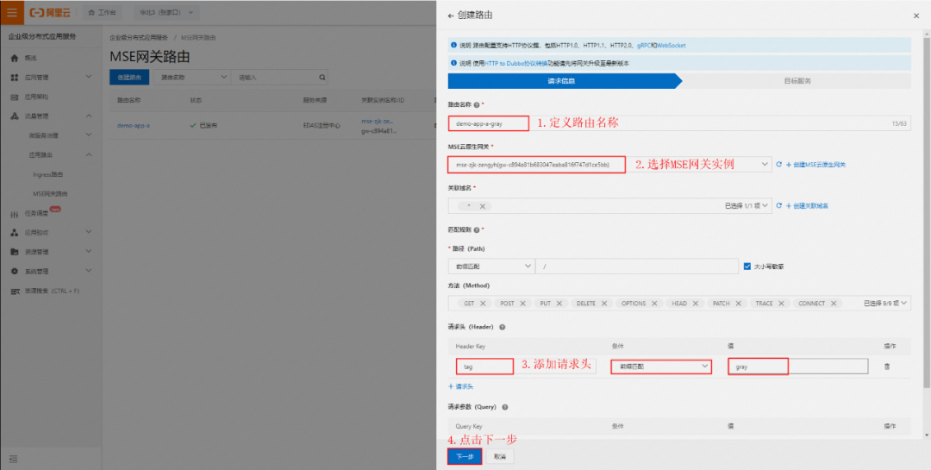This screenshot has height=470, width=931.
Task: Expand the 应用管理 chevron
Action: pyautogui.click(x=89, y=77)
